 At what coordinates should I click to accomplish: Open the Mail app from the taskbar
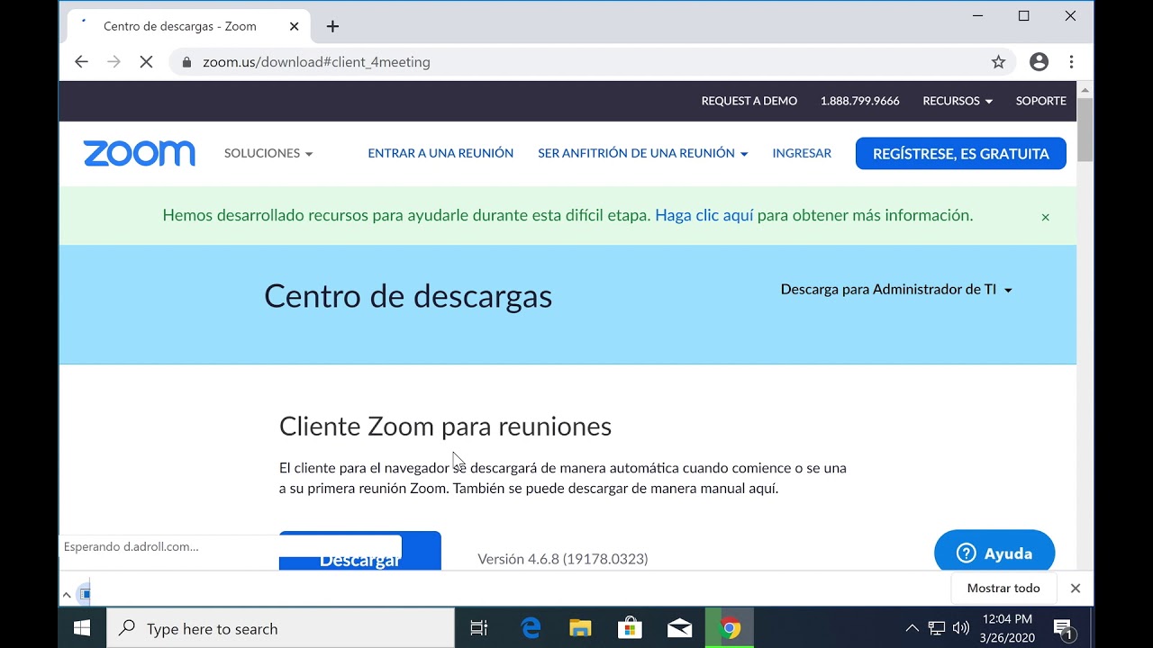[679, 628]
